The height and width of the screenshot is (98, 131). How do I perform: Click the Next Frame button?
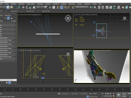click(x=111, y=93)
